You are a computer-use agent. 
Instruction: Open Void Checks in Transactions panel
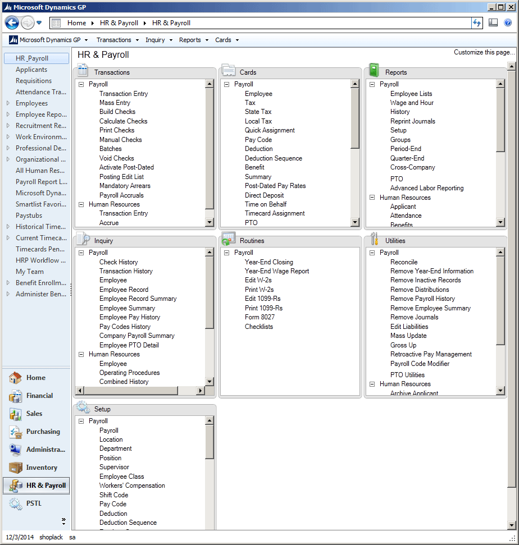pos(116,158)
